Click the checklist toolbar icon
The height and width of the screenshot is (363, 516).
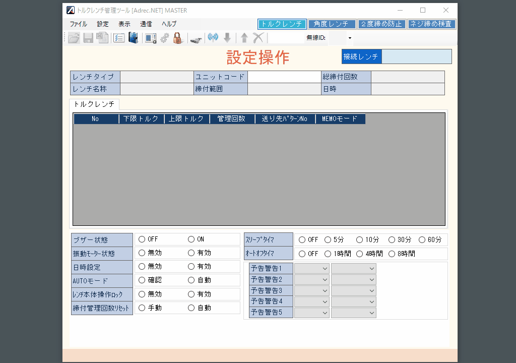tap(119, 38)
